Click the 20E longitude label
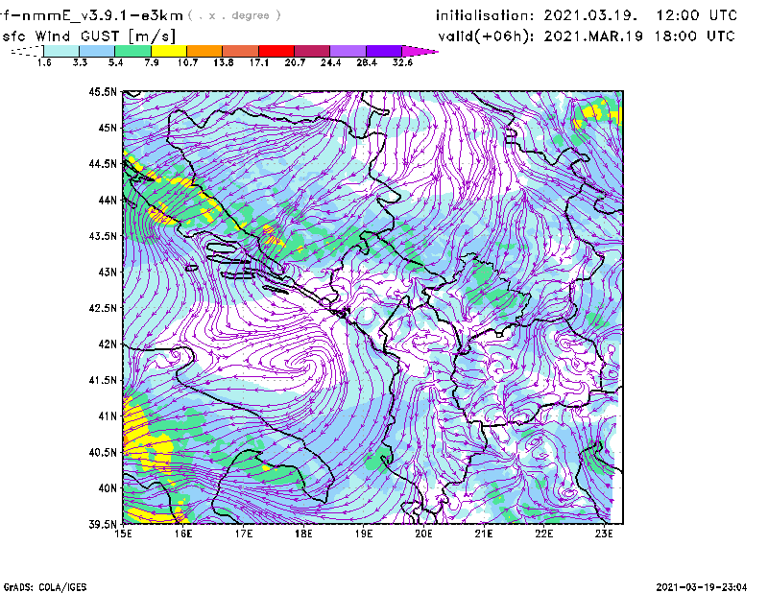 coord(423,534)
